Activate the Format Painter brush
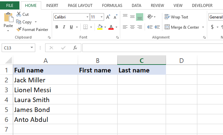 (x=19, y=29)
